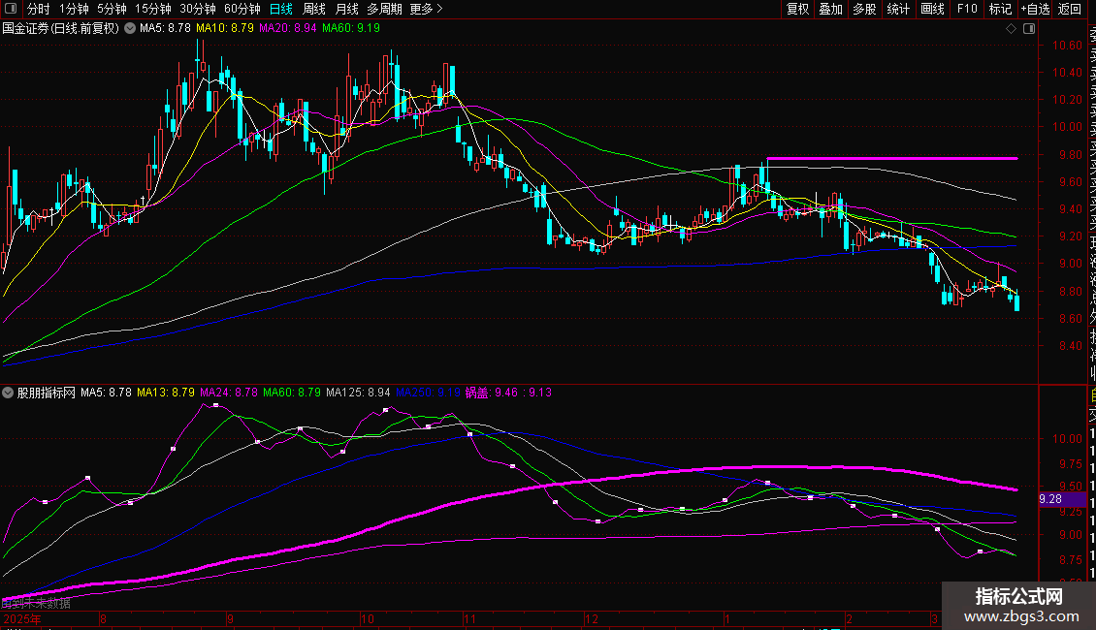Open F10 company information
This screenshot has width=1096, height=630.
967,9
